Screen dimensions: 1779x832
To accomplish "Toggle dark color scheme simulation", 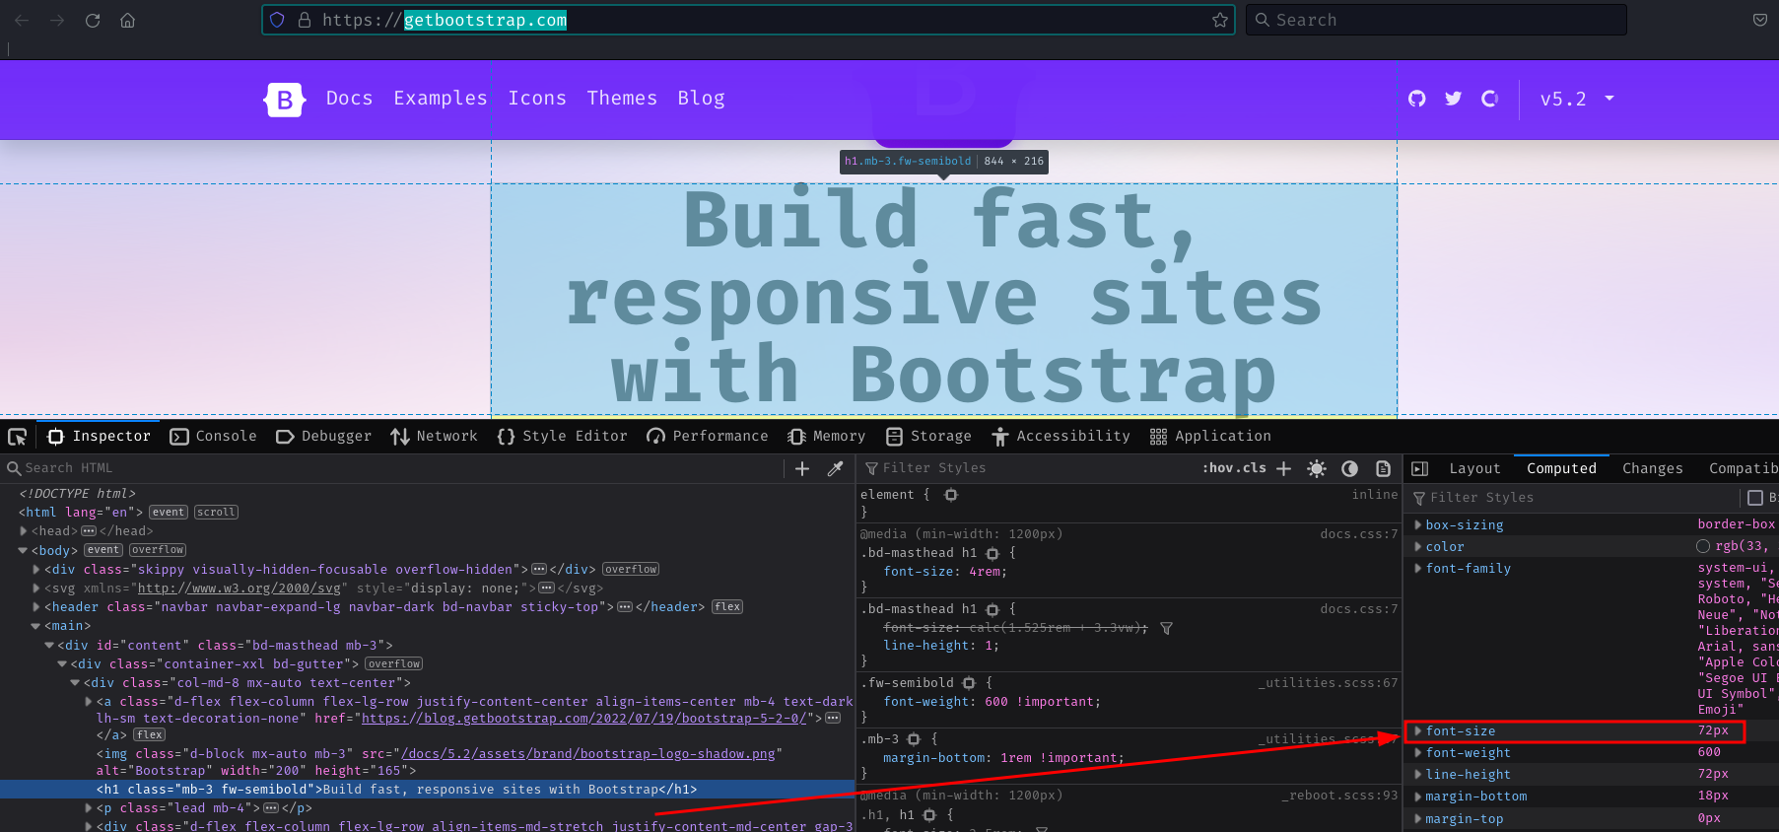I will (1350, 468).
